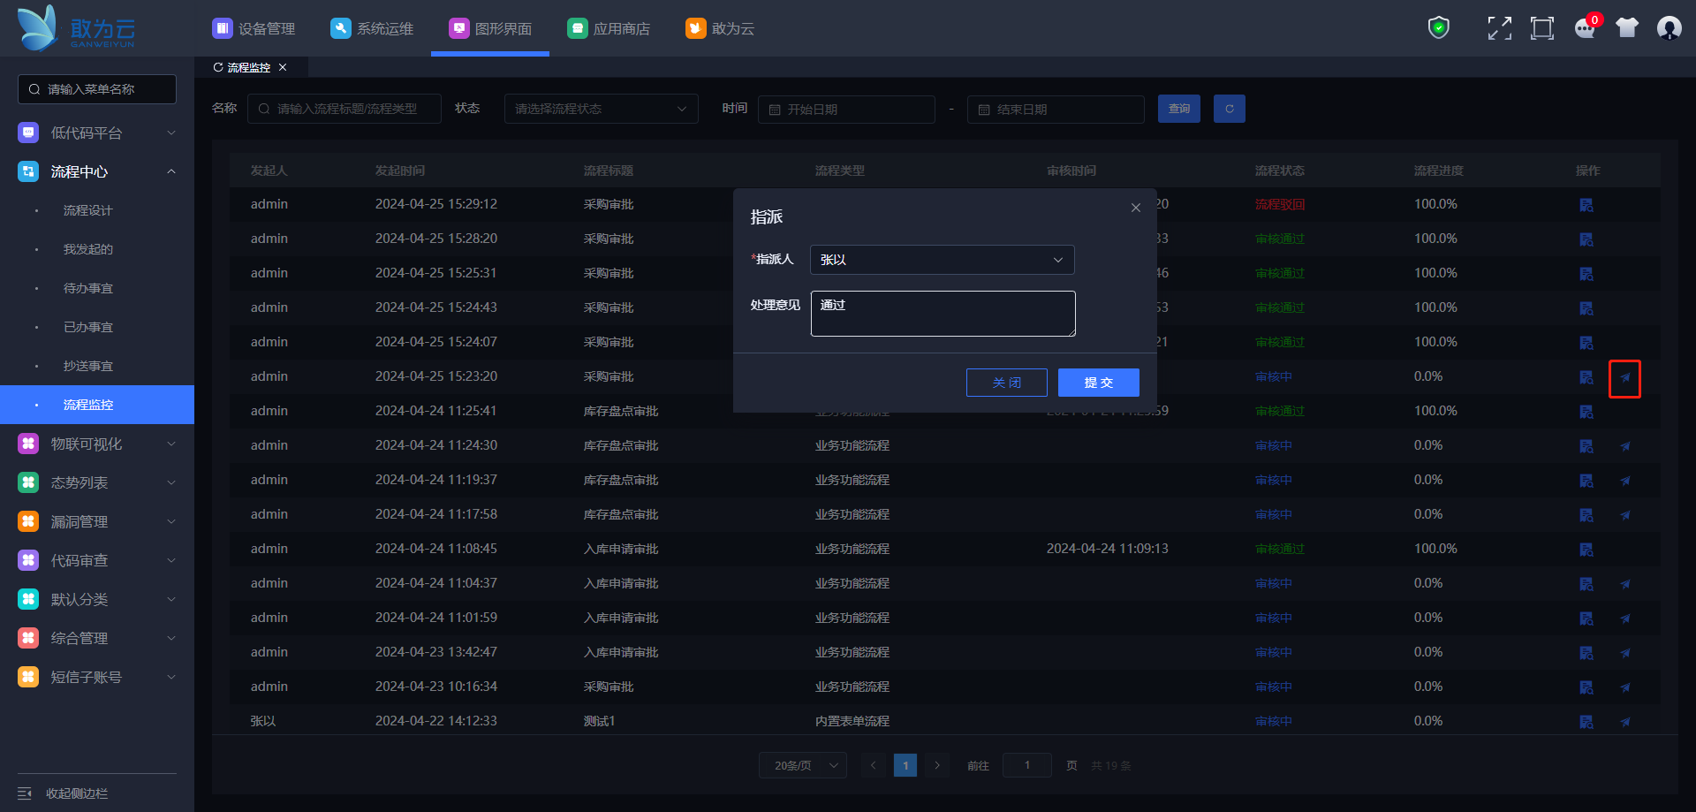Screen dimensions: 1696x812
Task: Click the 提交 submit button
Action: coord(1098,383)
